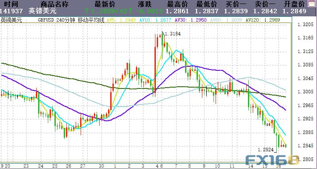This screenshot has height=169, width=317.
Task: Click the 1.2839 value under 买价一
Action: click(236, 11)
